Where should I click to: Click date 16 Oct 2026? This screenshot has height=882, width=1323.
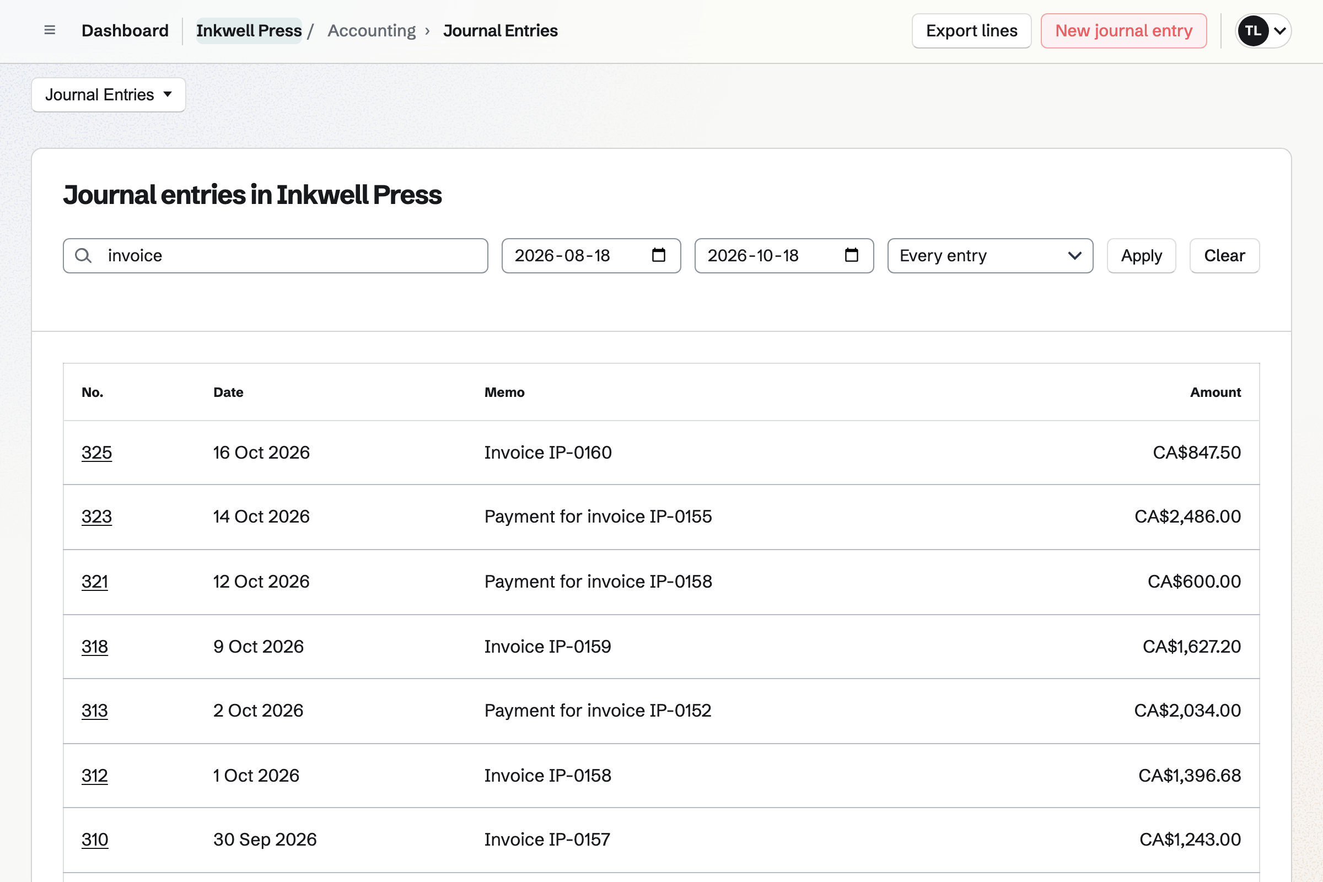(261, 453)
